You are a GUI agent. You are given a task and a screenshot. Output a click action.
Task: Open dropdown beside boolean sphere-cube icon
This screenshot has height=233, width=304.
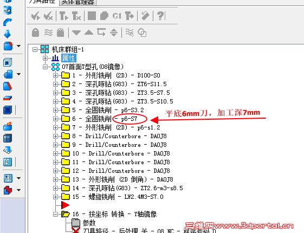18,74
